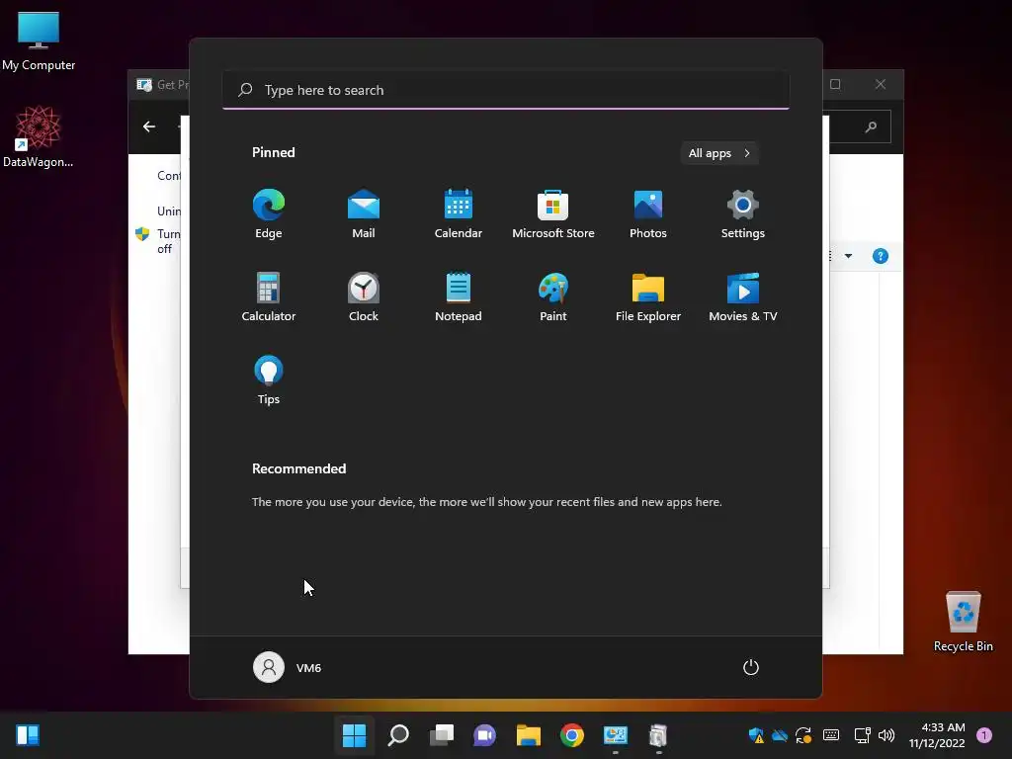Open the volume control in system tray

click(x=886, y=735)
